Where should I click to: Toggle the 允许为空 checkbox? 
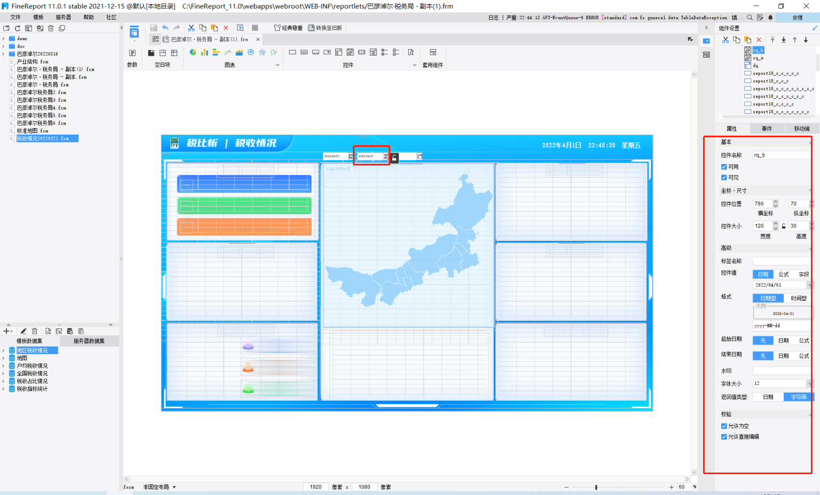click(724, 426)
